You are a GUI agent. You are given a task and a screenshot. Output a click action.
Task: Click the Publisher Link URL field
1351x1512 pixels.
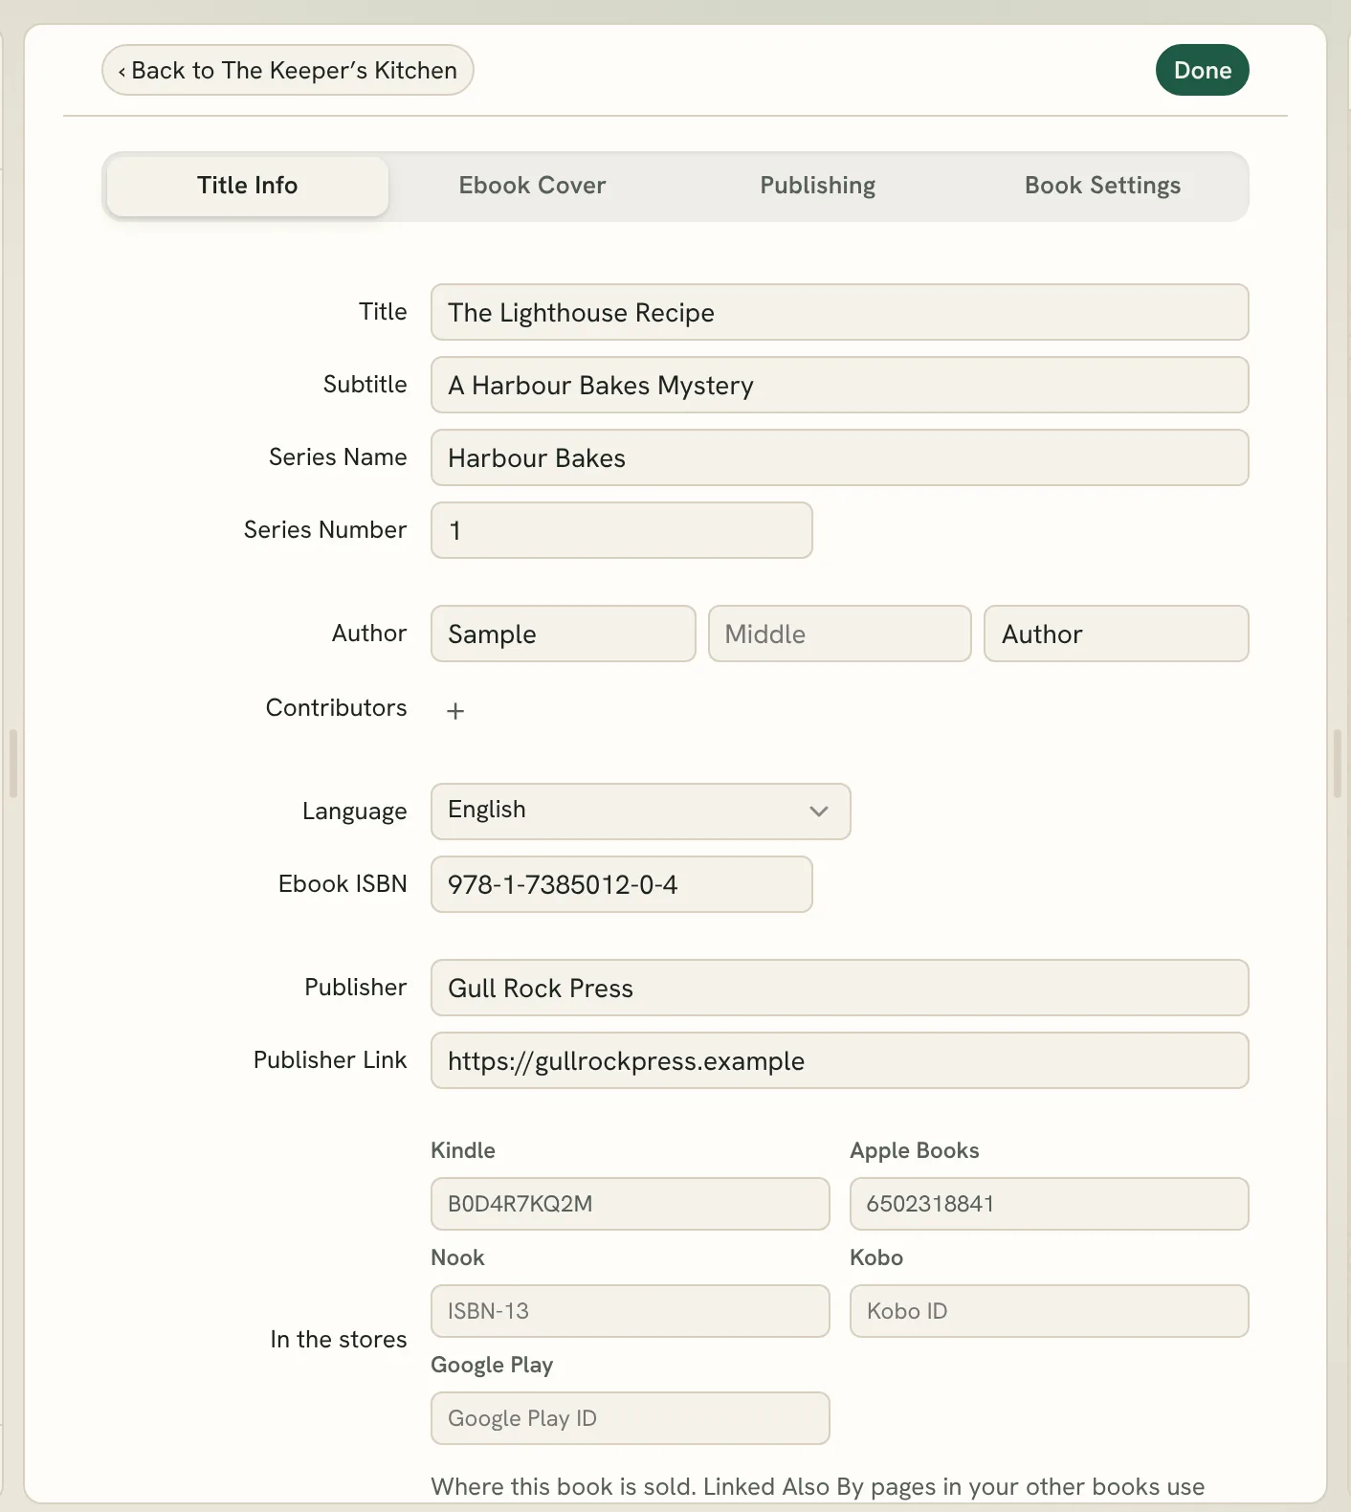(x=839, y=1060)
